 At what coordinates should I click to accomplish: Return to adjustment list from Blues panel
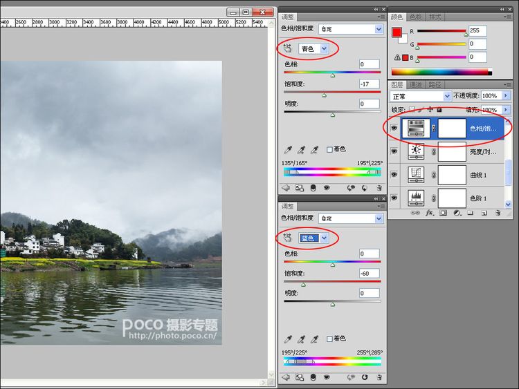[285, 377]
